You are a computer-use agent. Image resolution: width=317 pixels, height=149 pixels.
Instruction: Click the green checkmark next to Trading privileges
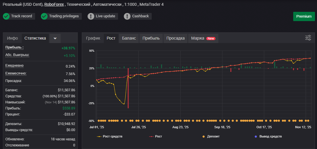coord(44,16)
